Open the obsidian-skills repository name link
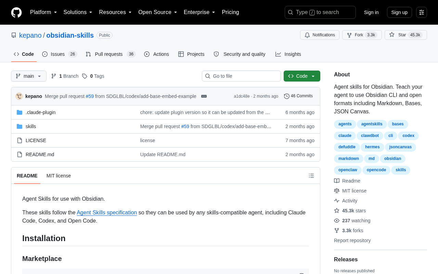Screen dimensions: 438x274 70,35
